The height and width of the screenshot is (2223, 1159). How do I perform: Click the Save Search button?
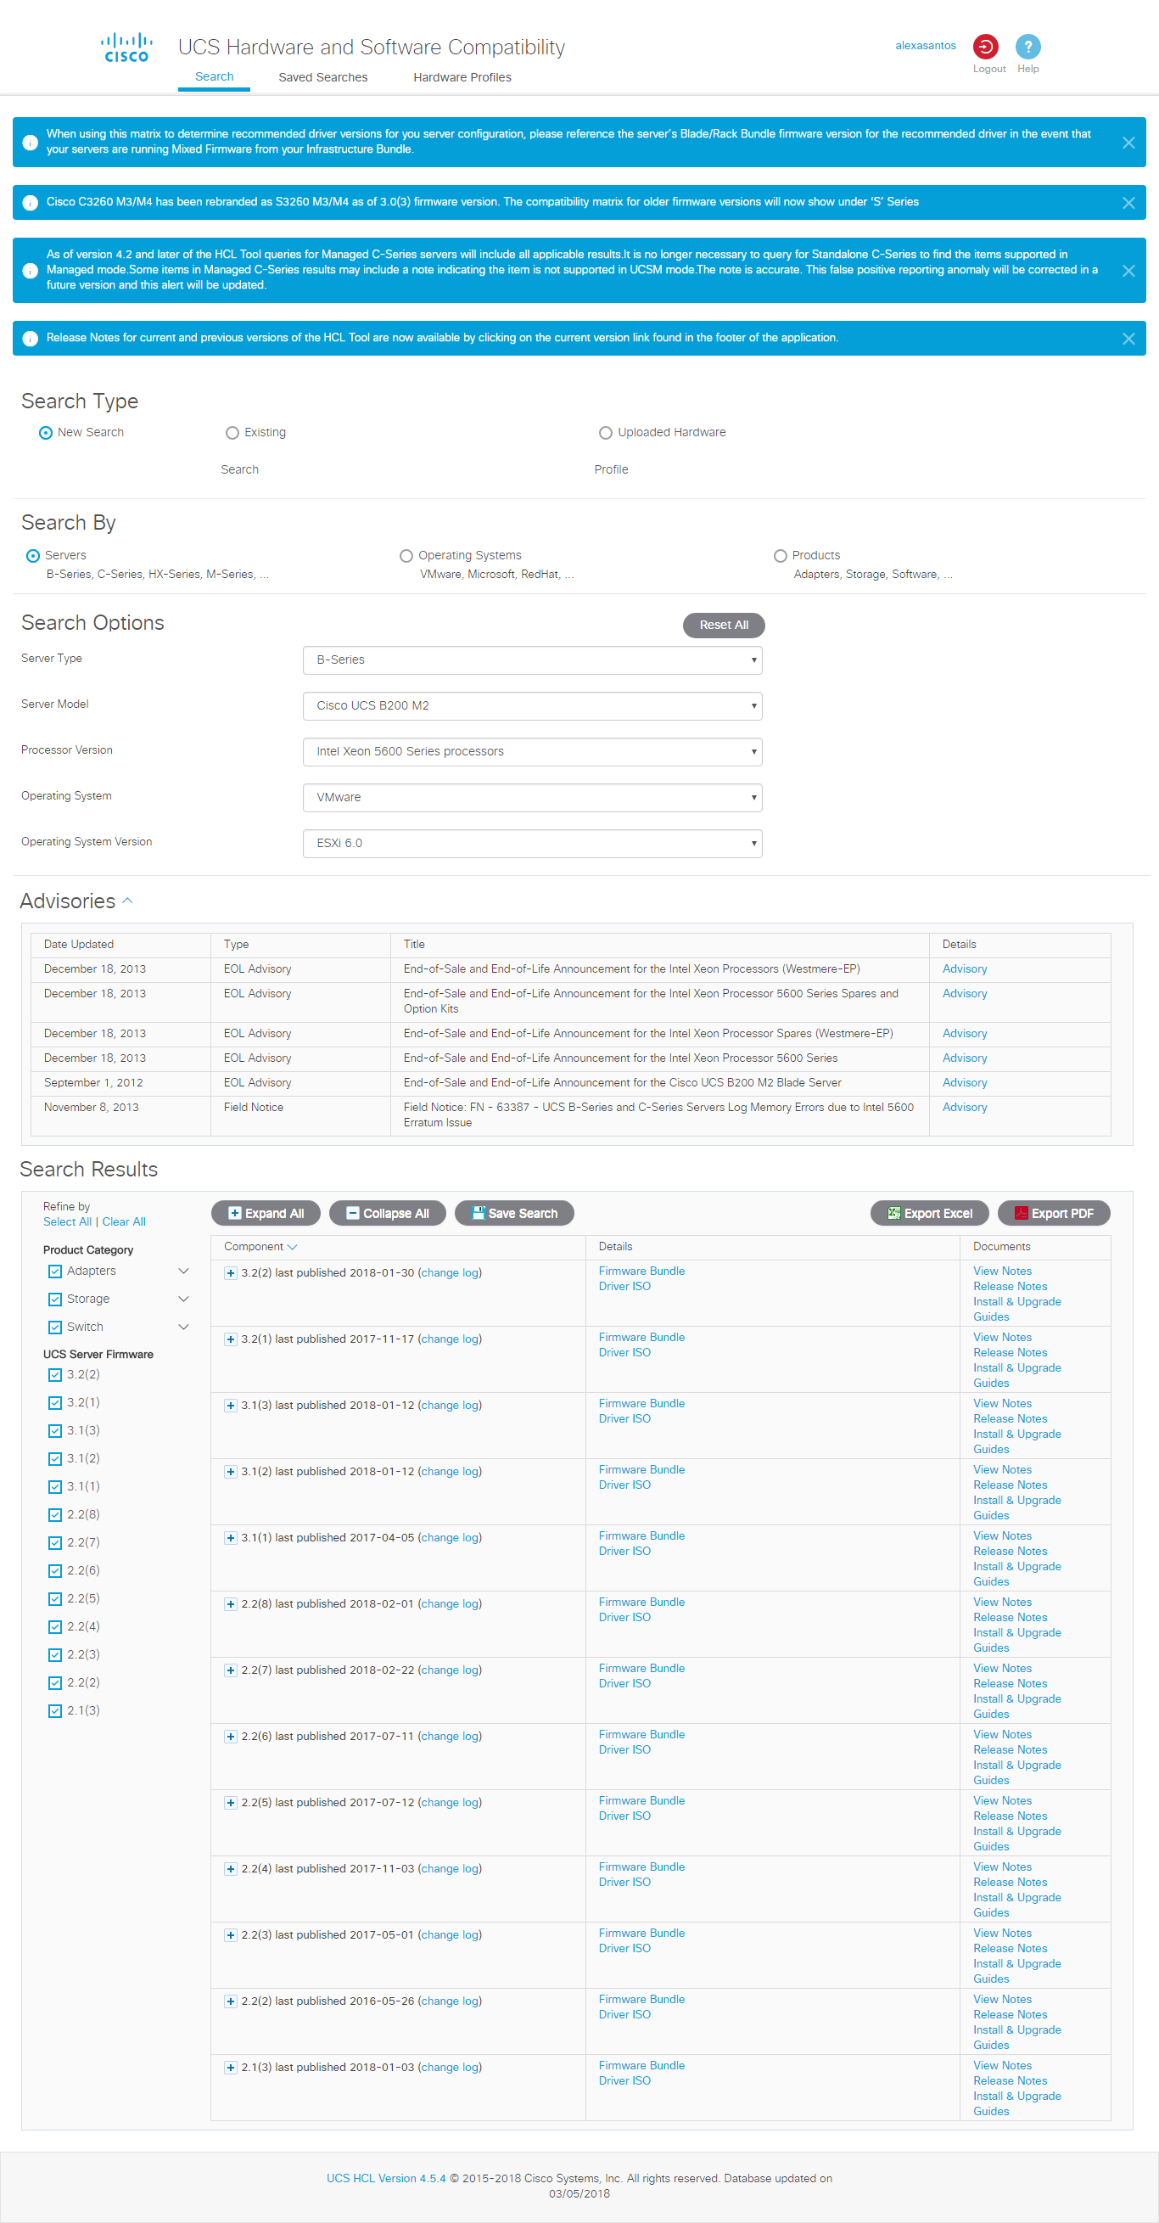[514, 1213]
